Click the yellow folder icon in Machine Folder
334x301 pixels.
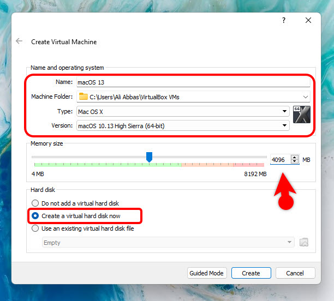tap(83, 97)
